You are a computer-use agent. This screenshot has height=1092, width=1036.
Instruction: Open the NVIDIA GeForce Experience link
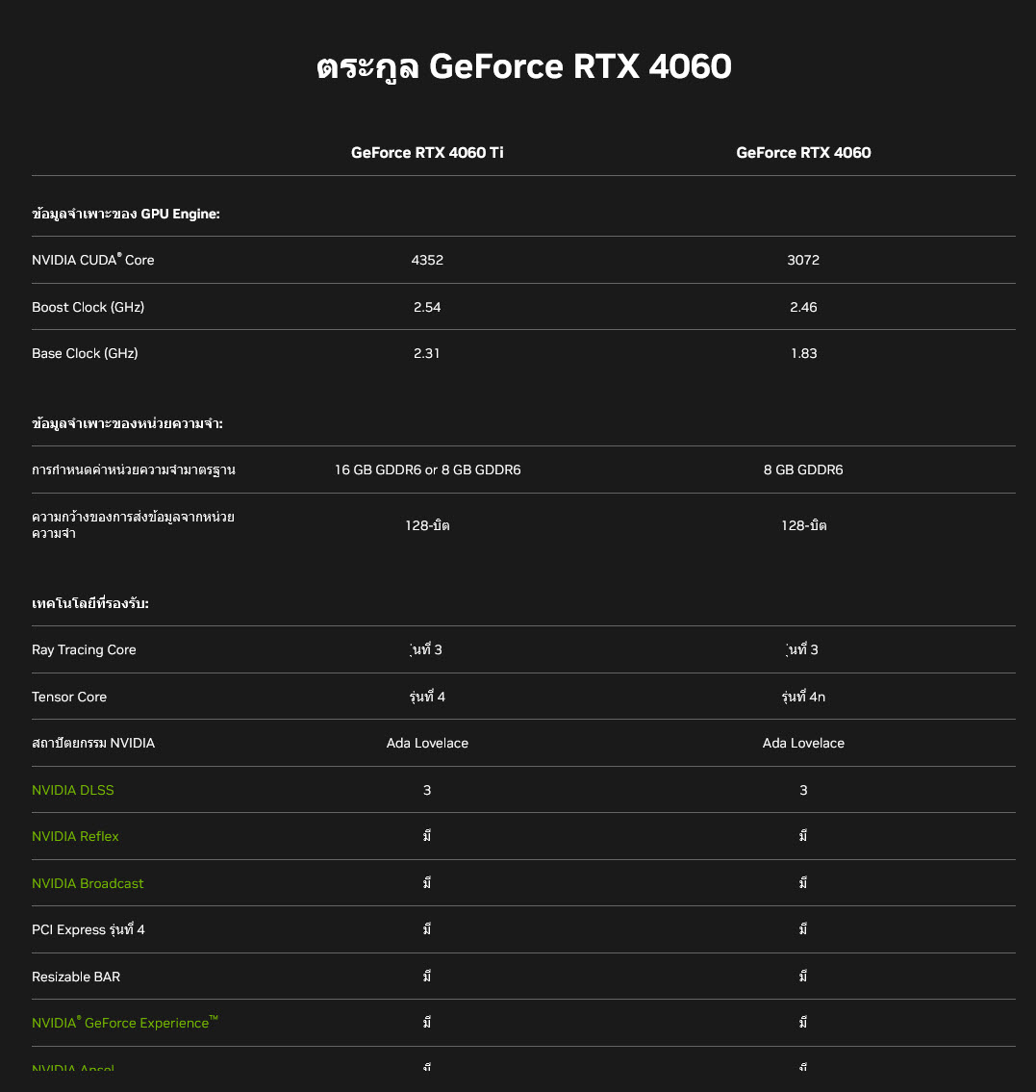tap(124, 1023)
